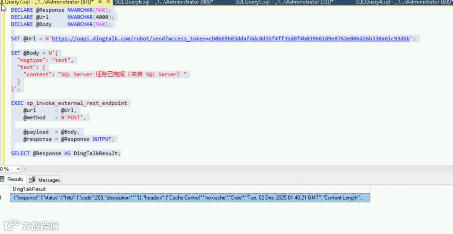Close the SQLQuery7.sql query tab

pyautogui.click(x=108, y=2)
